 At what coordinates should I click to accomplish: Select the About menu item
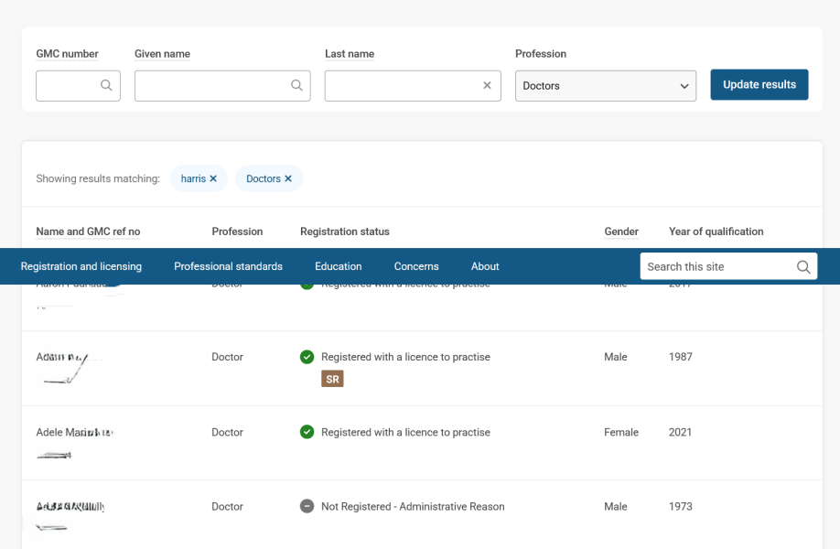coord(485,266)
